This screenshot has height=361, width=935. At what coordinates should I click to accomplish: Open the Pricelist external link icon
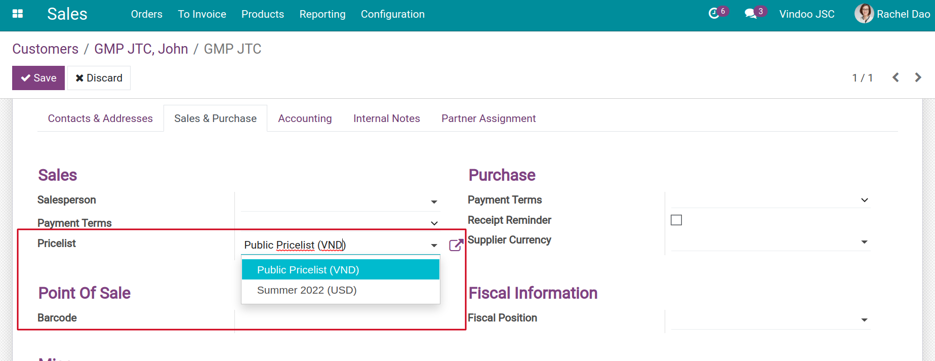click(x=456, y=245)
